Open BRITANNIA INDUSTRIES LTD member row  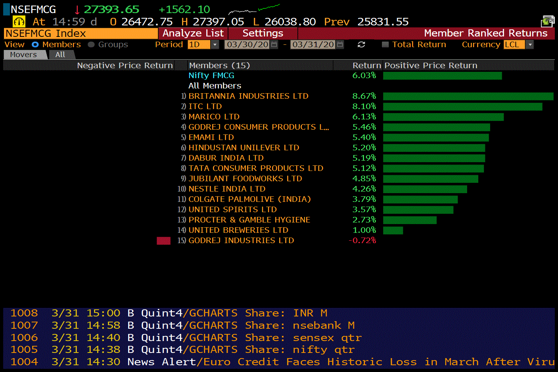(x=248, y=96)
